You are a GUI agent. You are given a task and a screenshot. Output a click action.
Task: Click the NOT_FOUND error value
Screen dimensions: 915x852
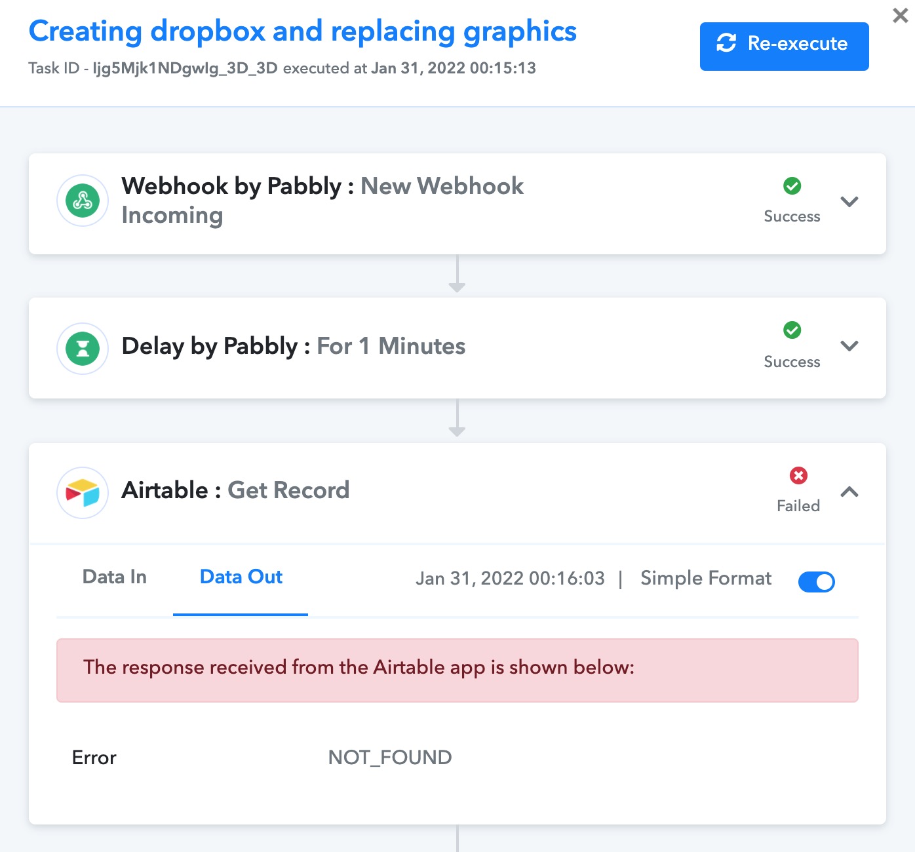[x=390, y=758]
